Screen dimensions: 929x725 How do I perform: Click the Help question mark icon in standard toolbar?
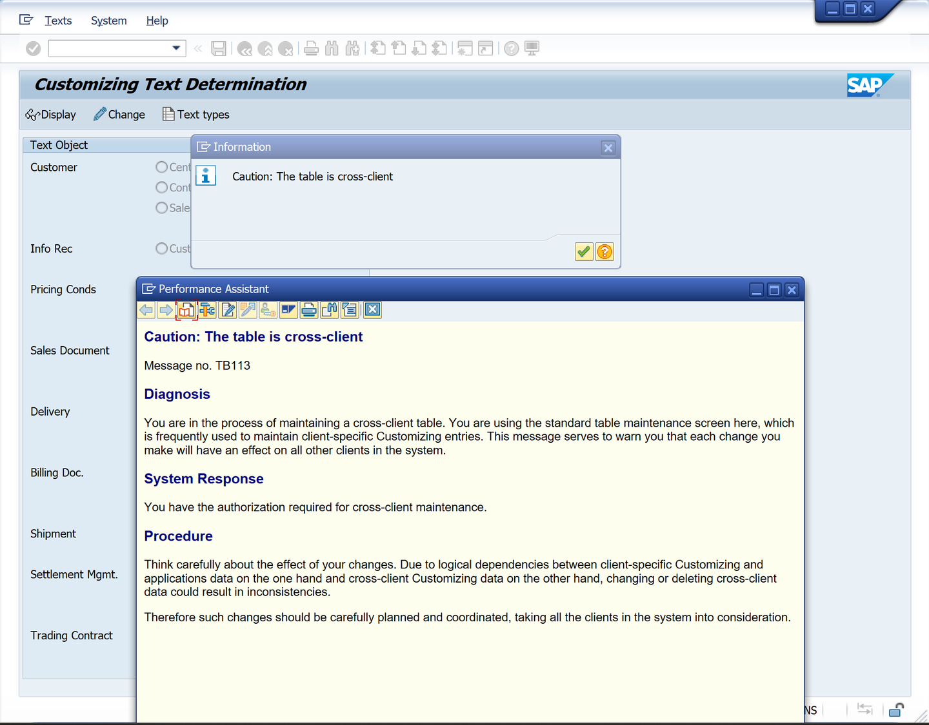pos(512,48)
